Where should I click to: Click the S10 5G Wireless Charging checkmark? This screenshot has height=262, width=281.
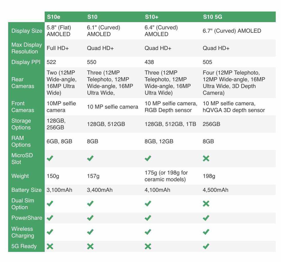click(x=206, y=232)
